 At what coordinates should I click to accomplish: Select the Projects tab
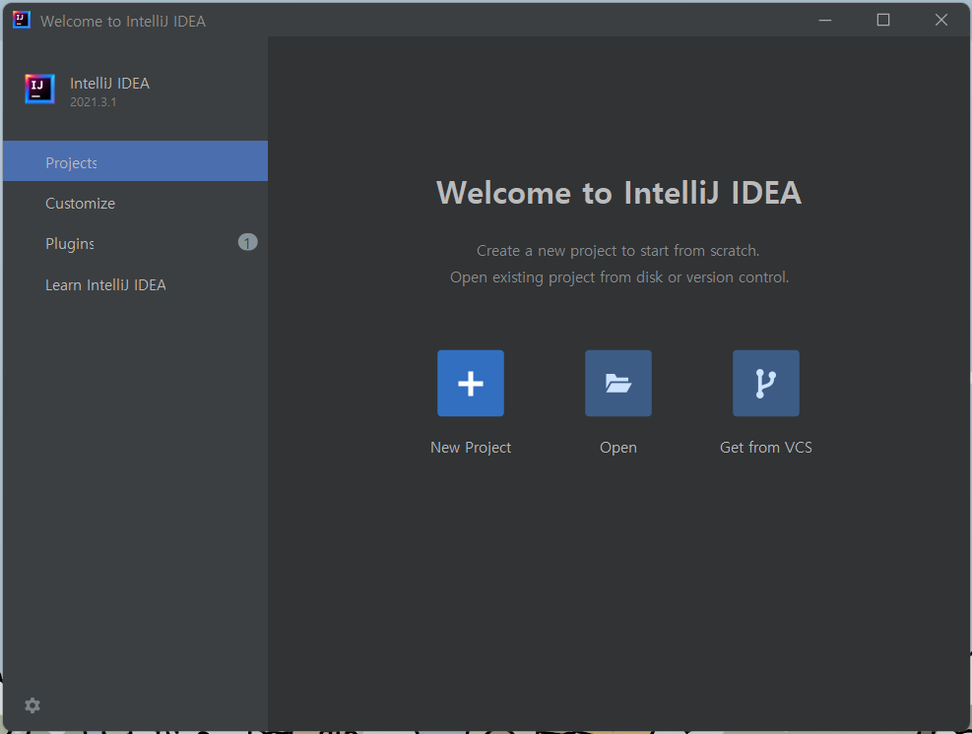point(135,161)
